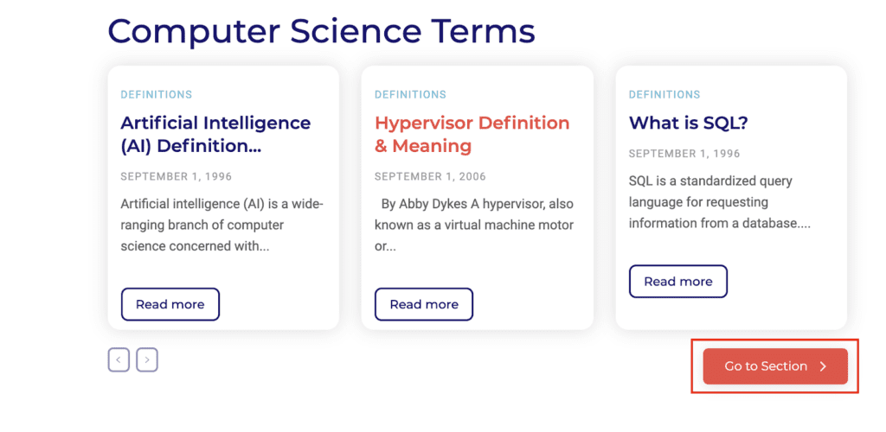Click the SQL standardized query language excerpt
The width and height of the screenshot is (886, 432).
(720, 202)
